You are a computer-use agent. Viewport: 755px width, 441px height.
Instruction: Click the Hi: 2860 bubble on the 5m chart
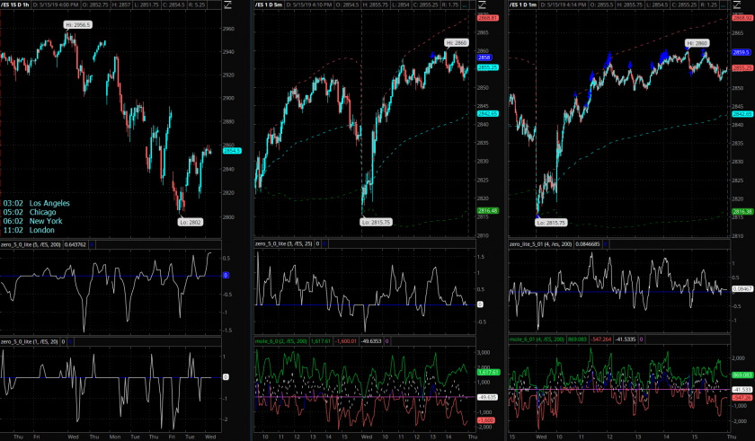pyautogui.click(x=457, y=43)
